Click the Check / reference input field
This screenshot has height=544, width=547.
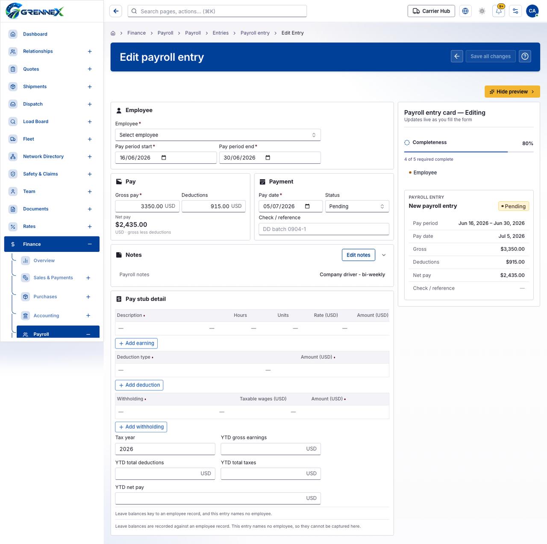click(x=324, y=229)
